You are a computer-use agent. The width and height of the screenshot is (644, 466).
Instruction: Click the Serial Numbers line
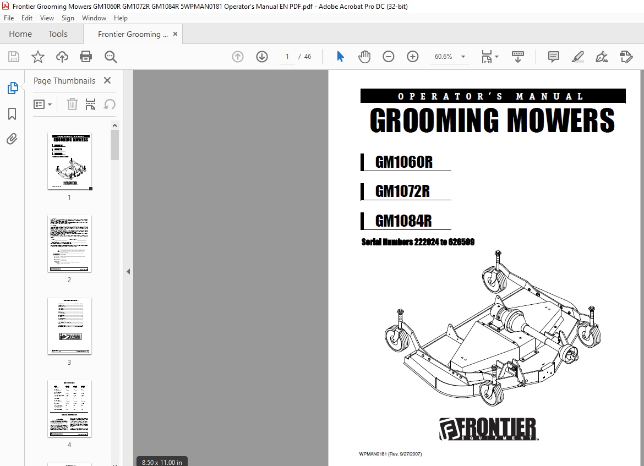tap(418, 242)
